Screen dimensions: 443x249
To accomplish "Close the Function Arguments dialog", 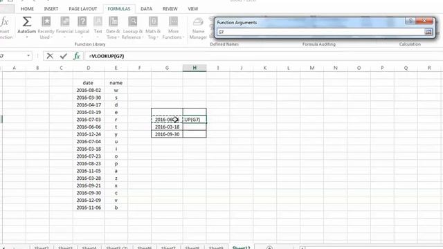I will [x=424, y=21].
